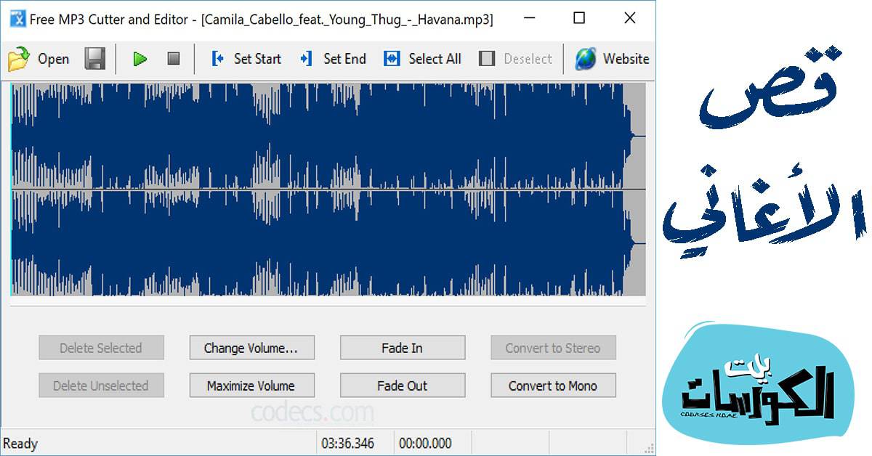The width and height of the screenshot is (872, 456).
Task: Open the Website globe icon
Action: click(586, 59)
